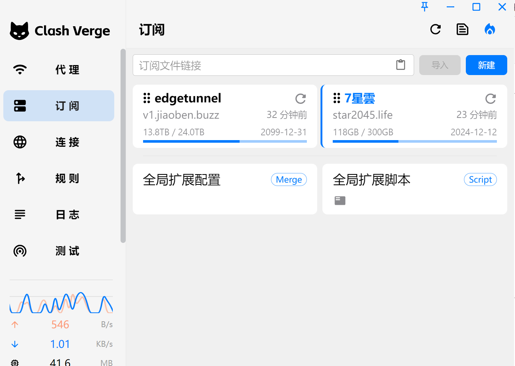This screenshot has width=515, height=366.
Task: Paste from clipboard using the clipboard icon
Action: [x=401, y=65]
